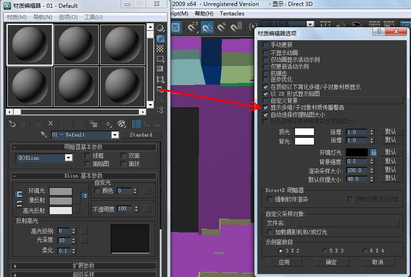Click 默认 button next to 渲染采样大小
Screen dimensions: 411x277
tap(390, 170)
